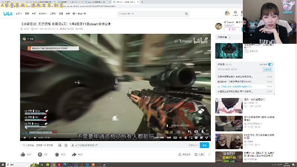
Task: Enter web fullscreen mode
Action: [201, 138]
